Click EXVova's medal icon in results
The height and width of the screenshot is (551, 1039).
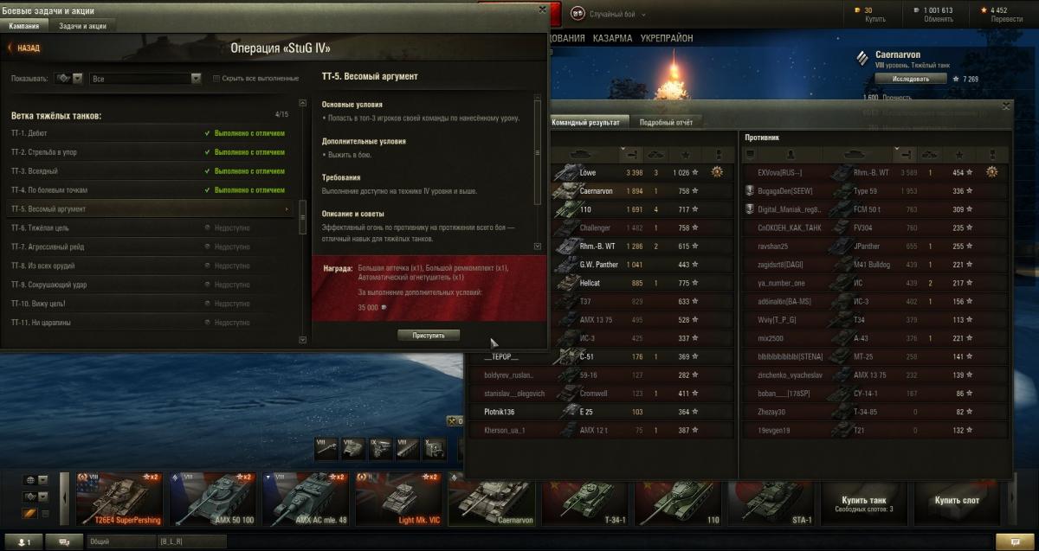click(992, 172)
